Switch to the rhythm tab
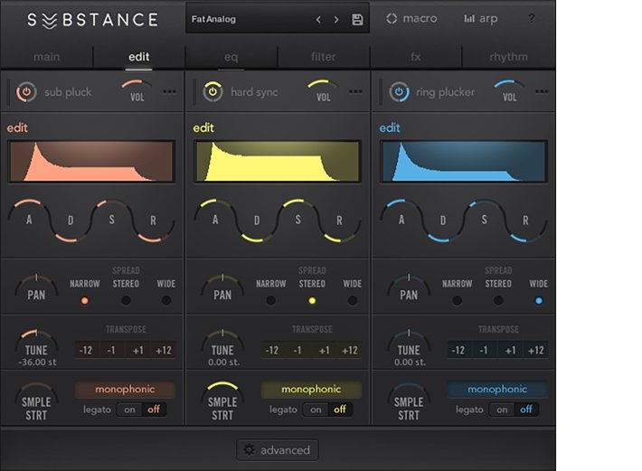The image size is (642, 471). point(508,57)
